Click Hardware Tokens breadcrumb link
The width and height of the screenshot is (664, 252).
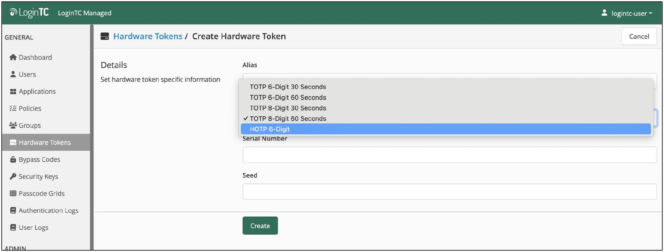148,37
